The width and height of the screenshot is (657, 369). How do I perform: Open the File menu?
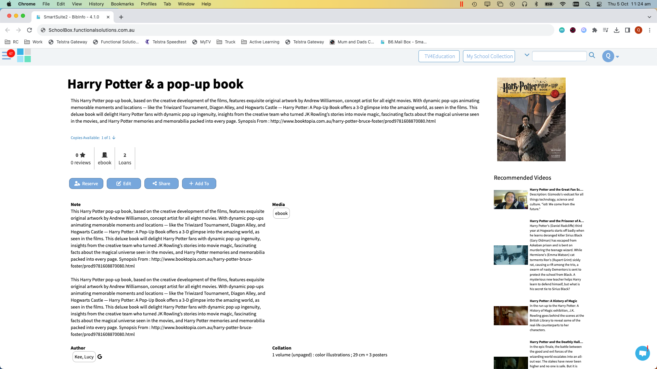(46, 4)
